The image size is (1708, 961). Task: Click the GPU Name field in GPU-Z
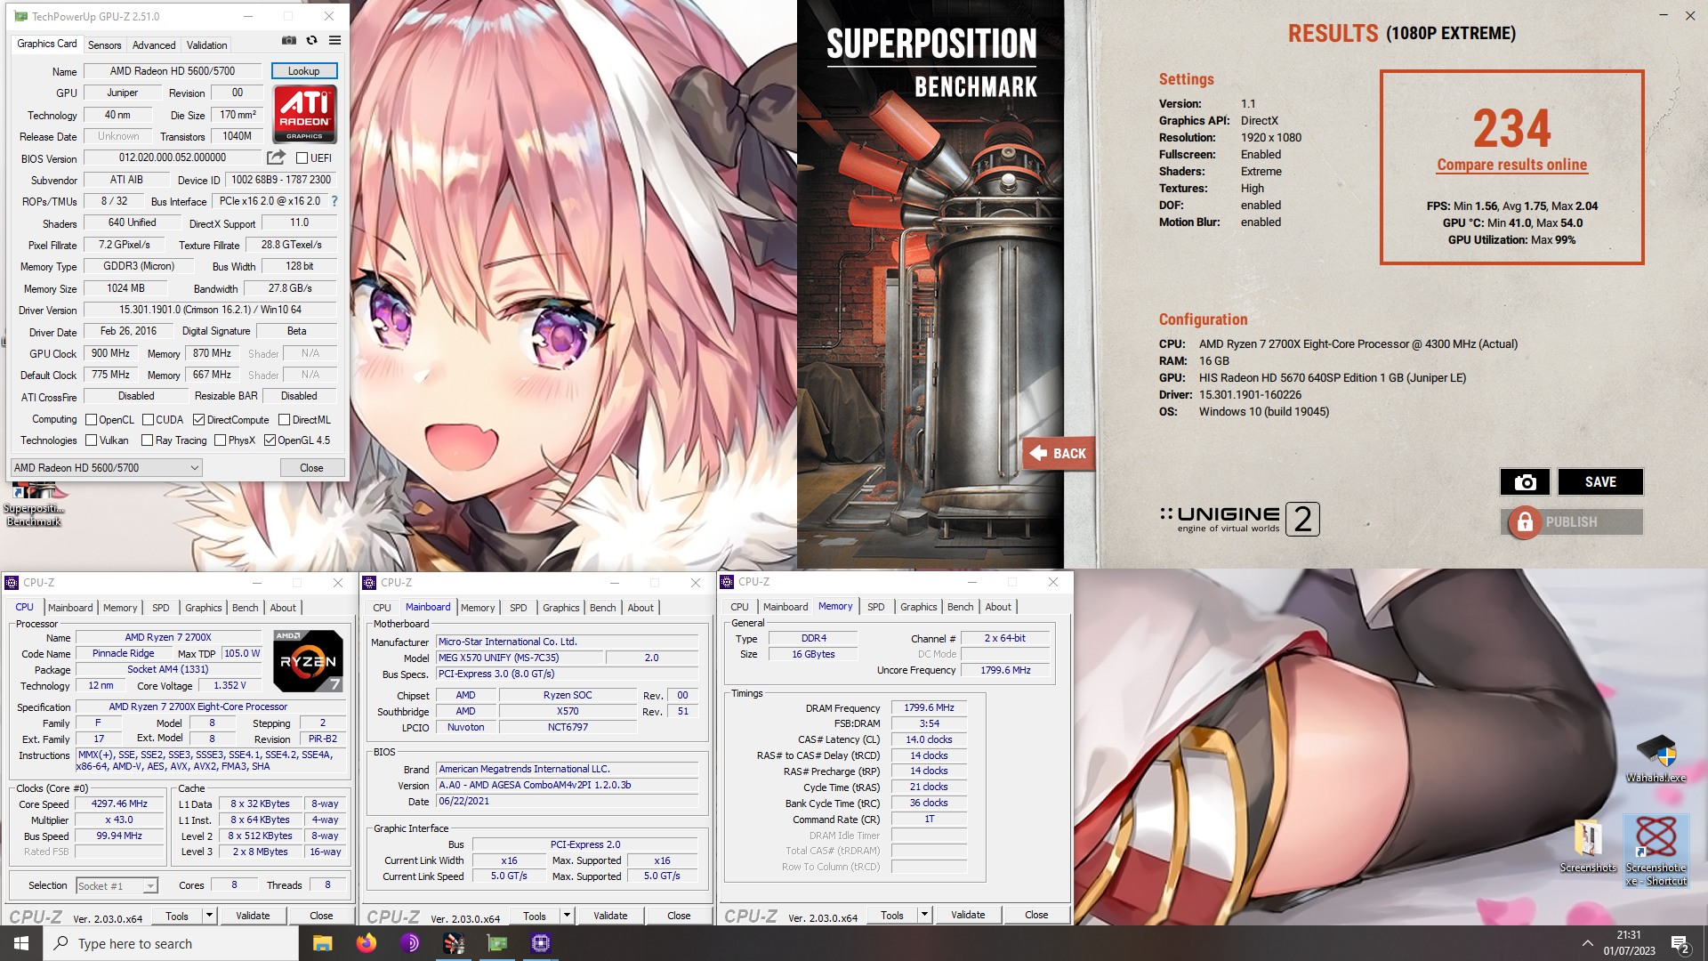pyautogui.click(x=173, y=71)
